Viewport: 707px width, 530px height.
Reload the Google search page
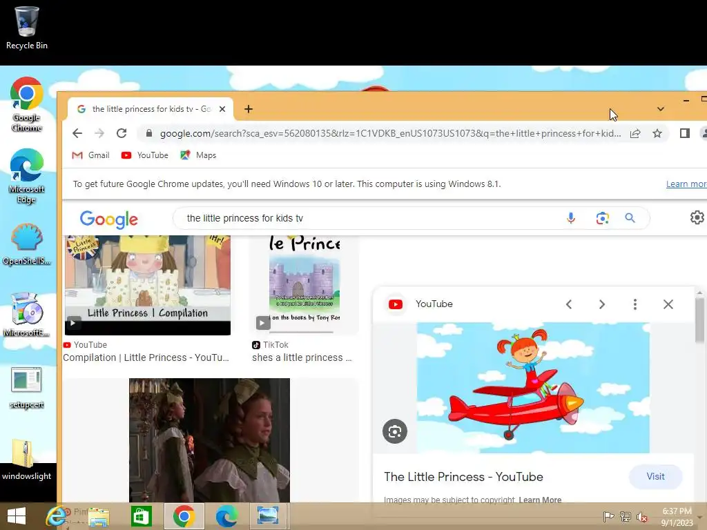point(122,133)
